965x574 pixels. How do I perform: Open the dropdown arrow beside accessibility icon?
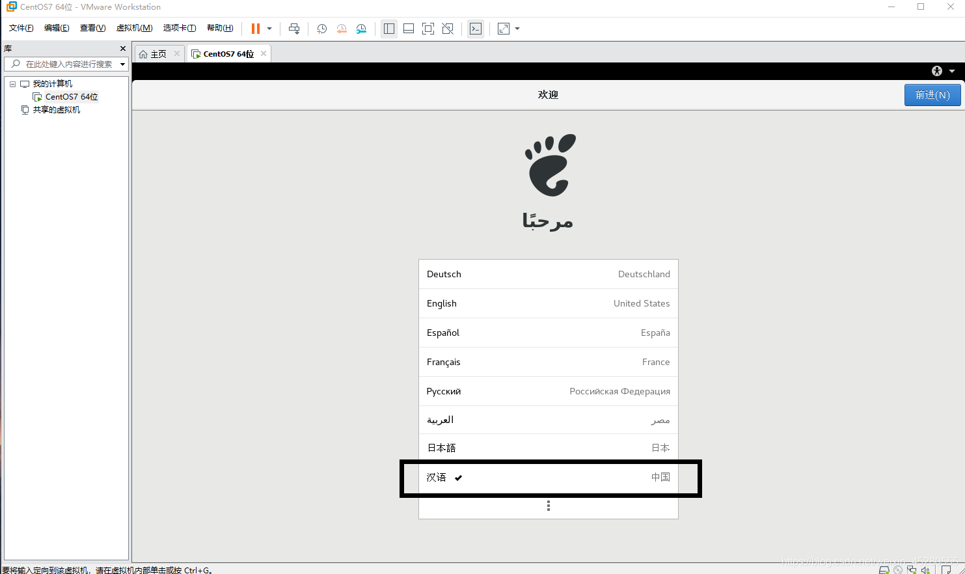click(x=952, y=71)
